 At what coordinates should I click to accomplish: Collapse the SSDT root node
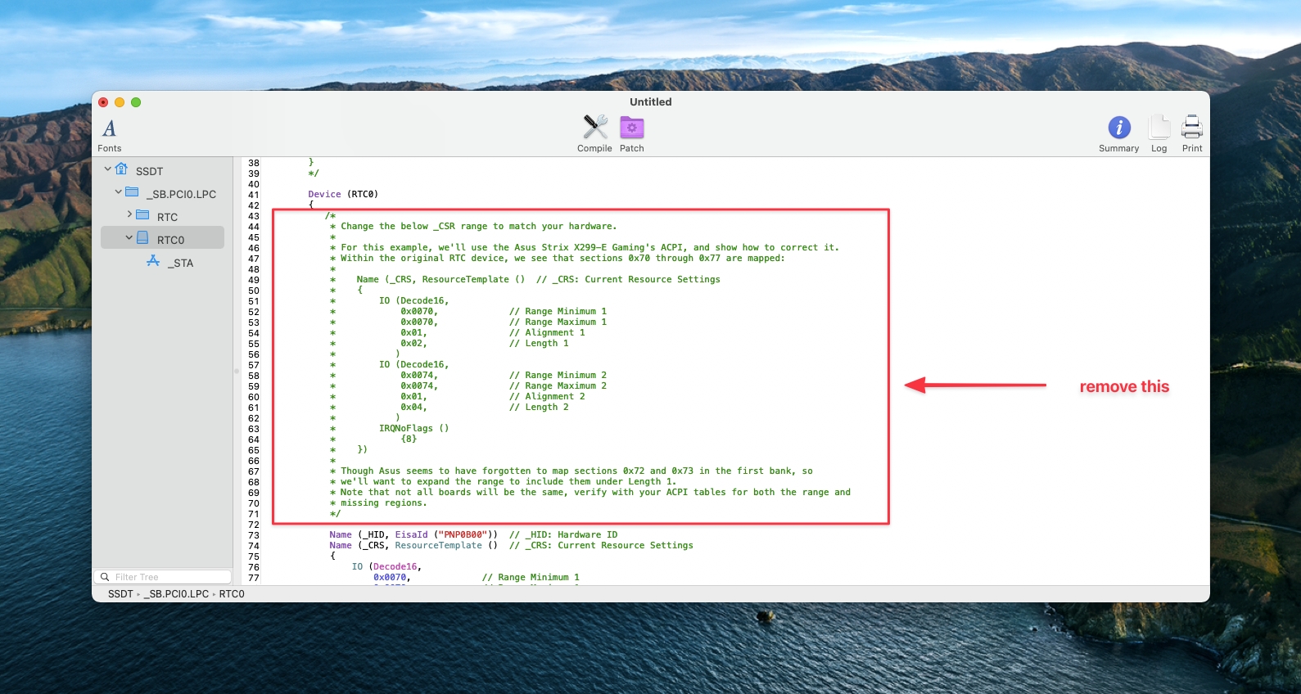107,169
